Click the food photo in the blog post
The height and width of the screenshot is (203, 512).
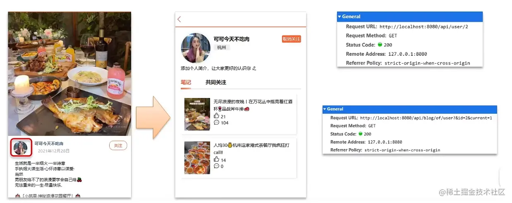click(x=69, y=73)
